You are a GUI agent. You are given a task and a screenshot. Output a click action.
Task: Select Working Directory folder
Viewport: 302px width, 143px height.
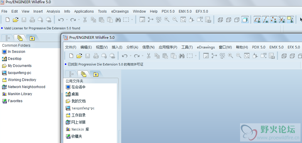[19, 80]
